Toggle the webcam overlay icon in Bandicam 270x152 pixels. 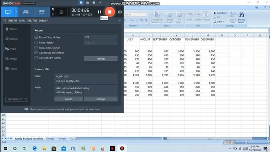pyautogui.click(x=61, y=12)
